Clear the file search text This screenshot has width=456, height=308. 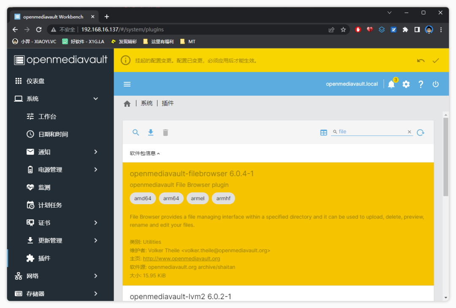[409, 132]
